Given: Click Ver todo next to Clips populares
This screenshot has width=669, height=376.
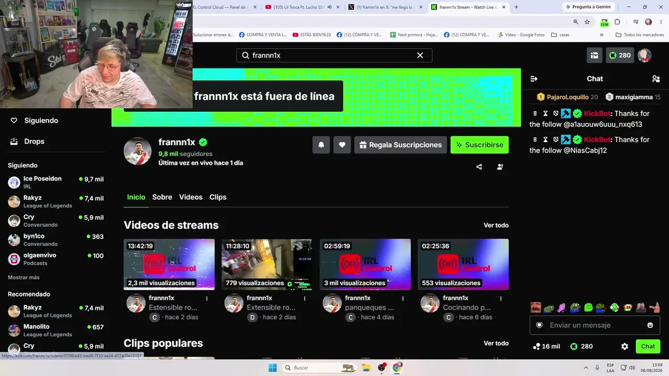Looking at the screenshot, I should pos(496,343).
